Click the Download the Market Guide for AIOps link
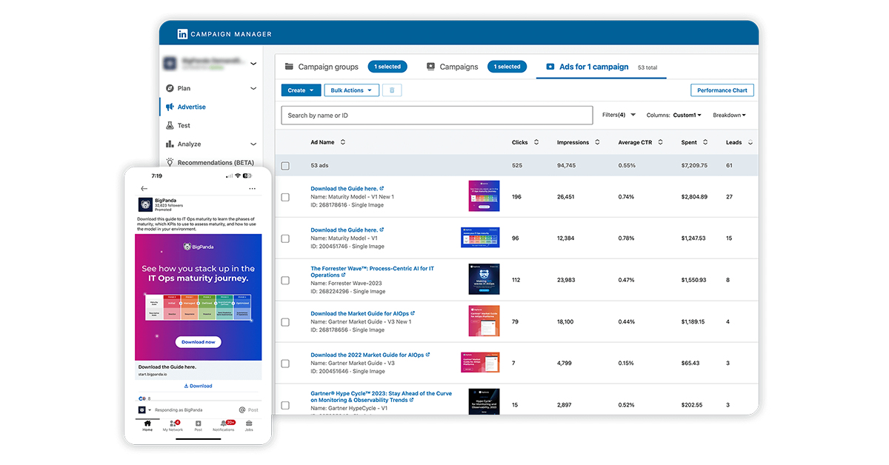Viewport: 889px width, 465px height. [x=362, y=313]
